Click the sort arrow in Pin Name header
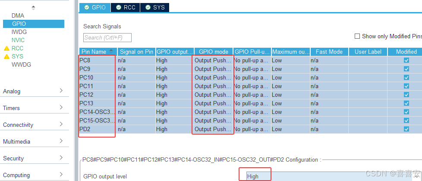This screenshot has width=422, height=181. [x=111, y=52]
